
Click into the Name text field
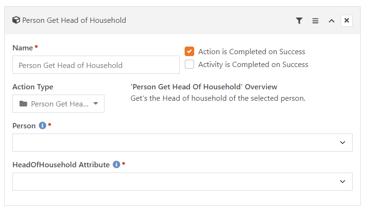click(x=96, y=65)
